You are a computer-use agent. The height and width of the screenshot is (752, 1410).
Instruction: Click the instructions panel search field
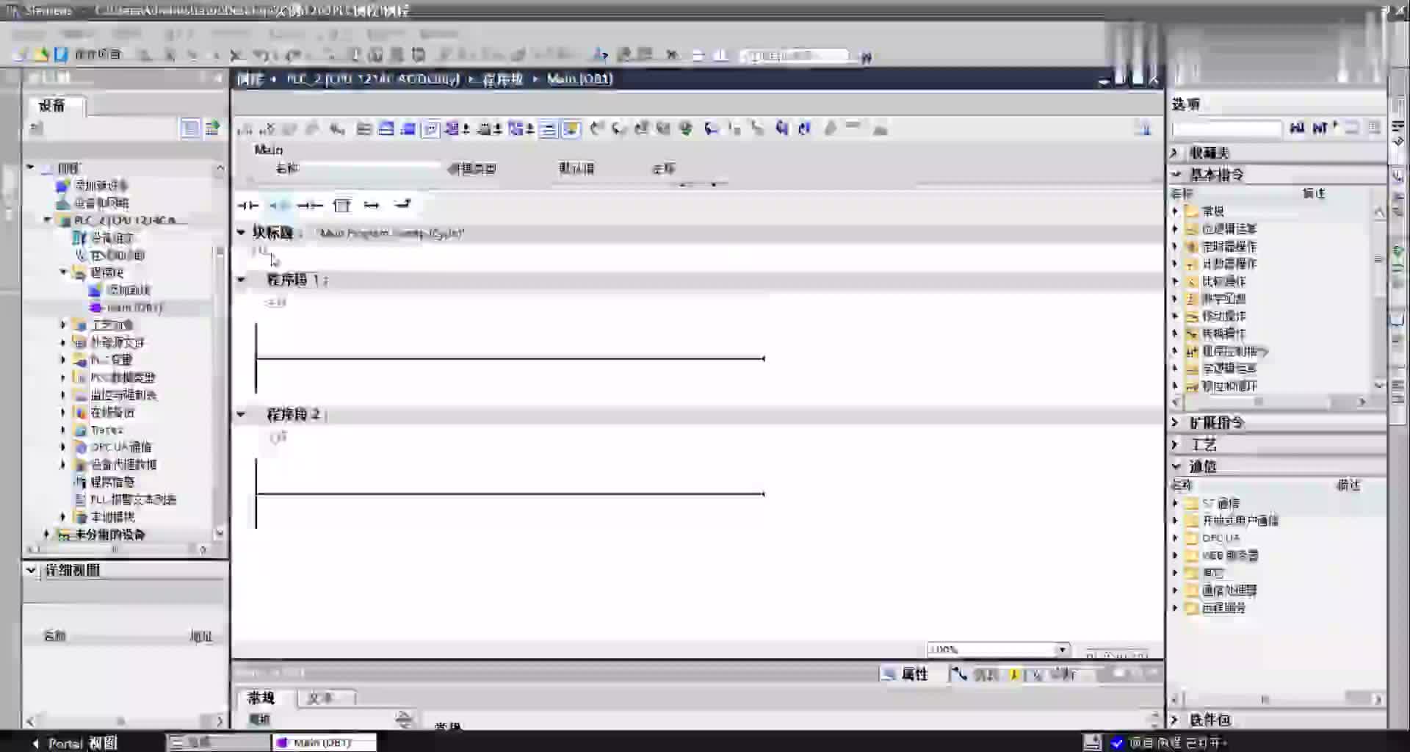(x=1226, y=129)
